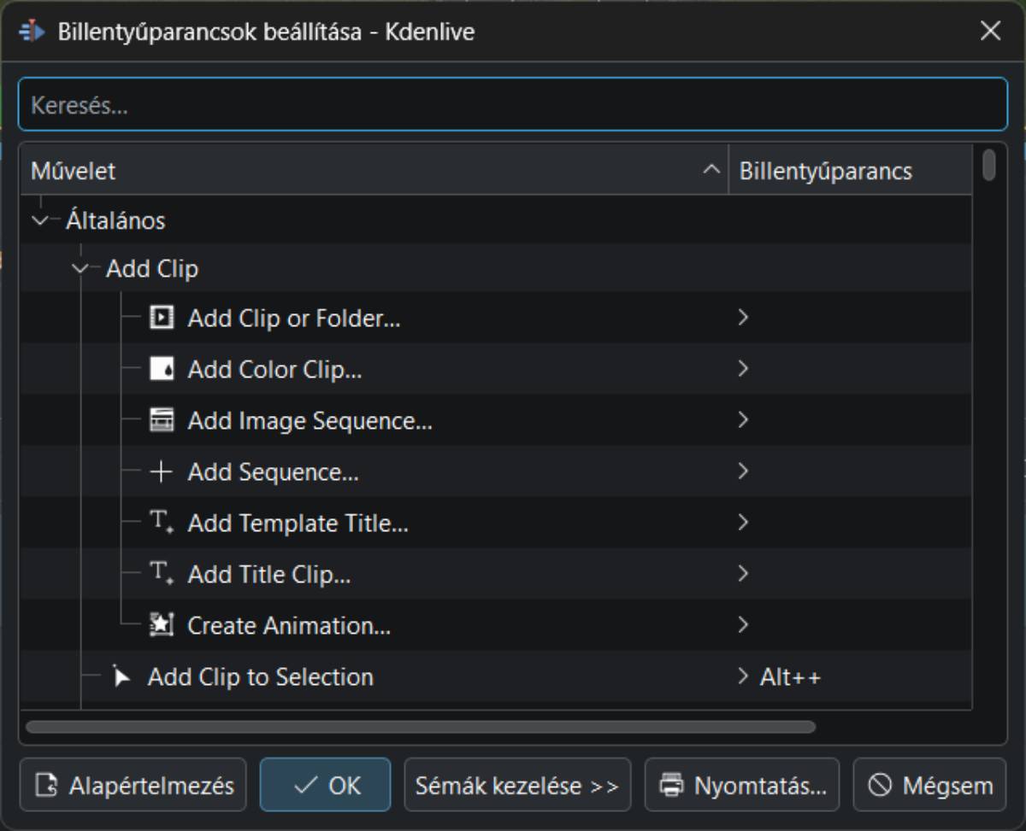Expand shortcut arrow for Add Image Sequence
The image size is (1026, 831).
[742, 420]
